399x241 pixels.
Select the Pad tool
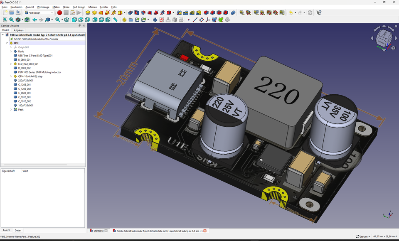(x=88, y=12)
